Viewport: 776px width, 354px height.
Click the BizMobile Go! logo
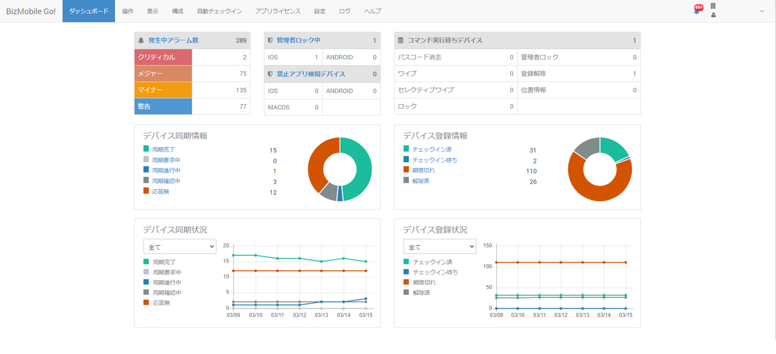coord(31,11)
